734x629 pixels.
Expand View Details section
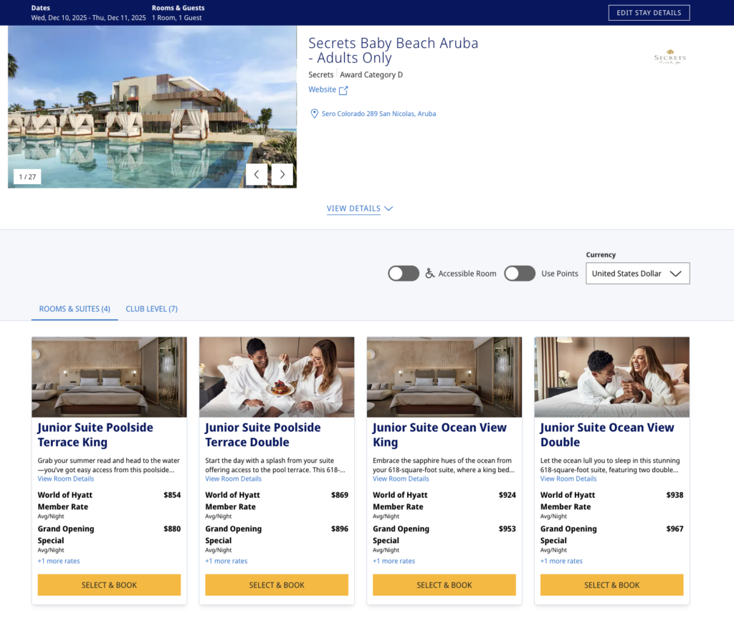[360, 208]
